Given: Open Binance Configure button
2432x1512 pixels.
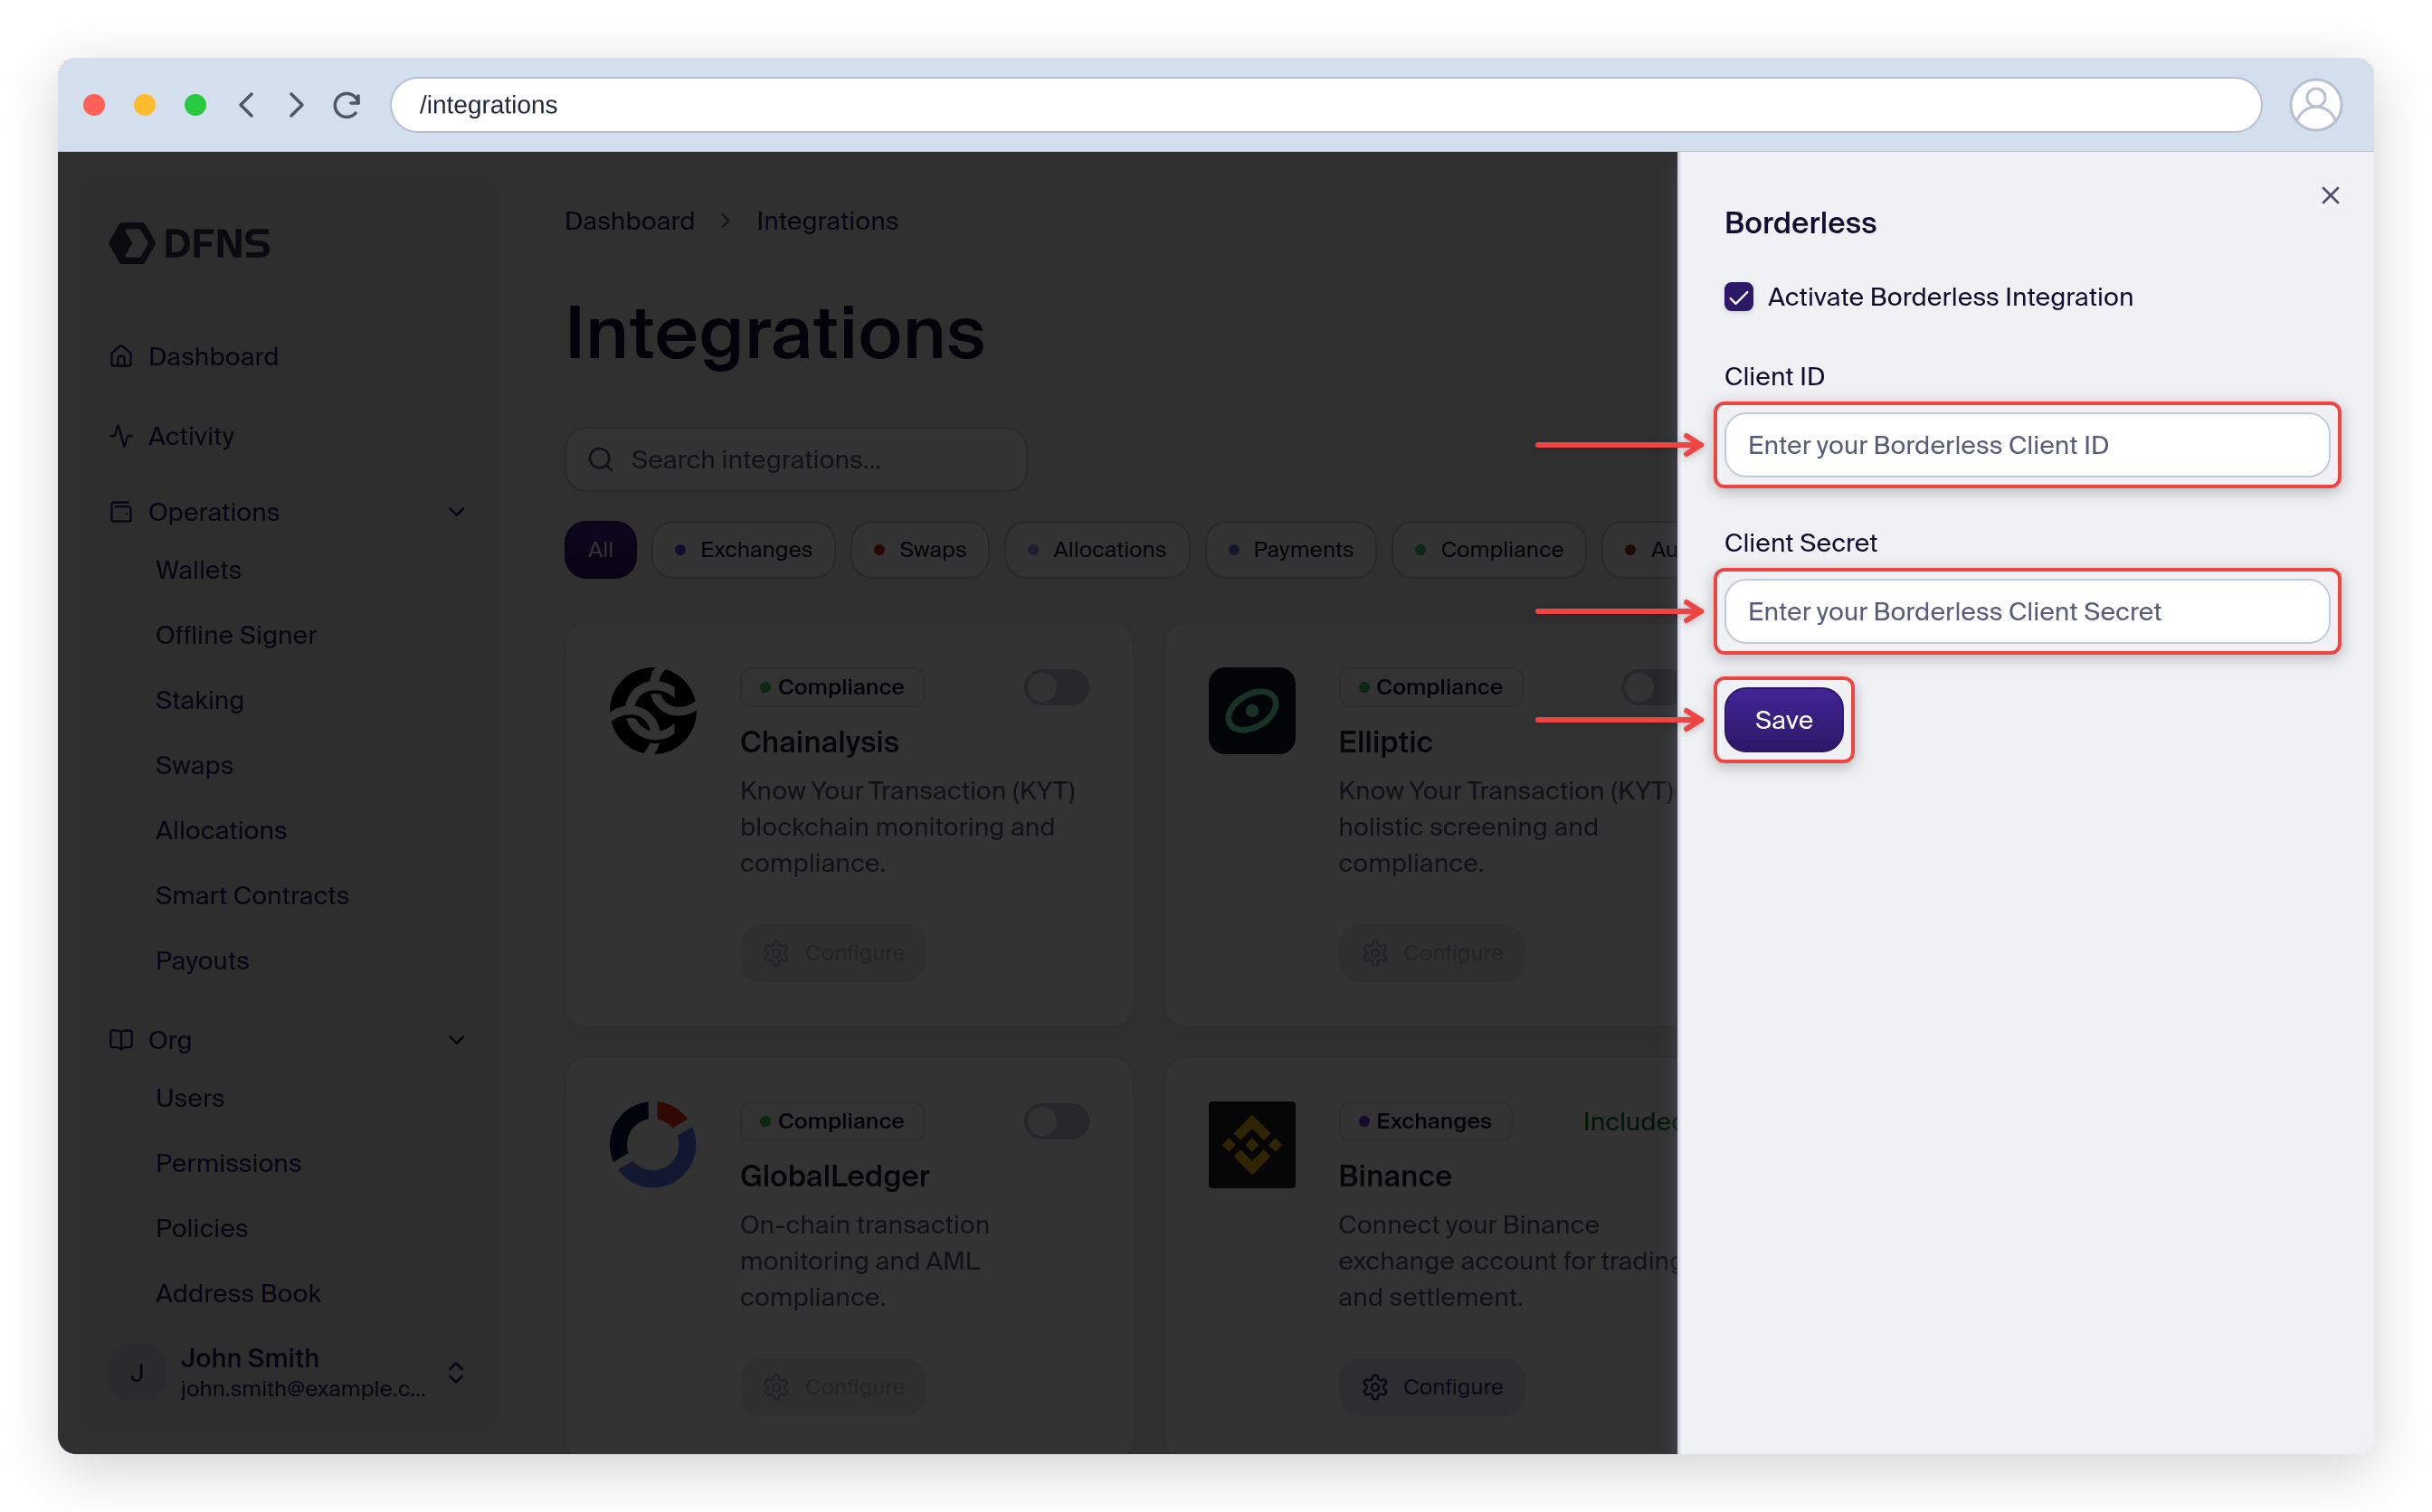Looking at the screenshot, I should 1431,1387.
